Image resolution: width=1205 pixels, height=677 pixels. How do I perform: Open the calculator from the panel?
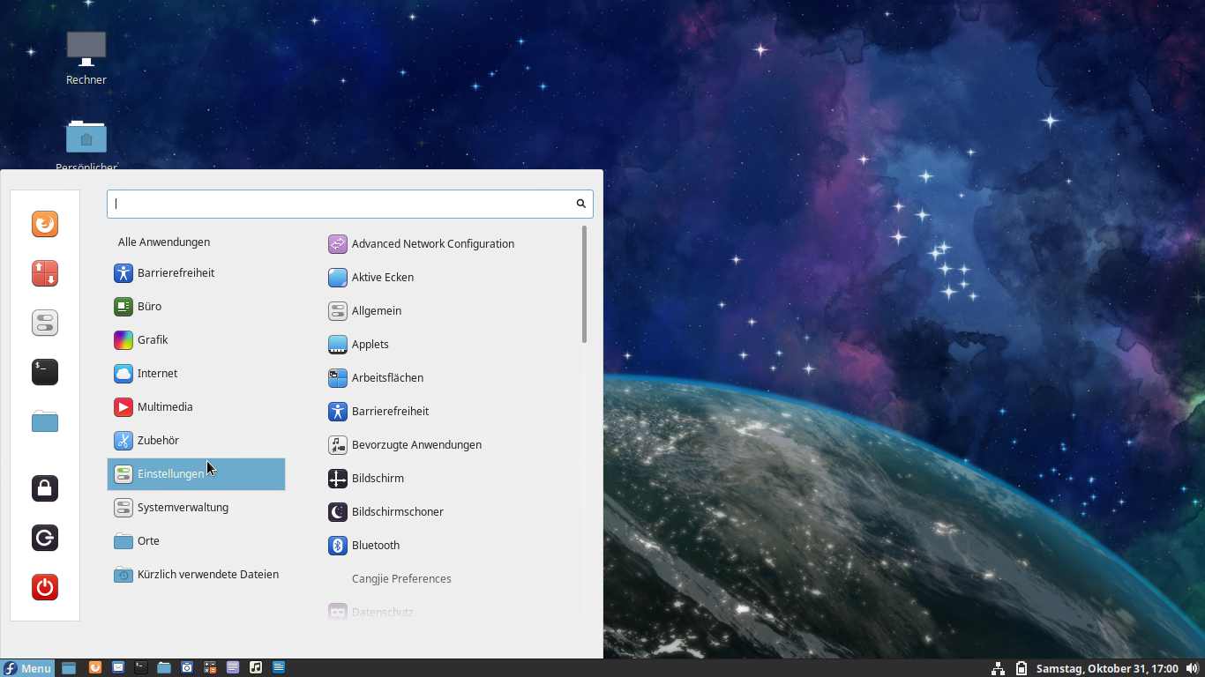pyautogui.click(x=210, y=667)
